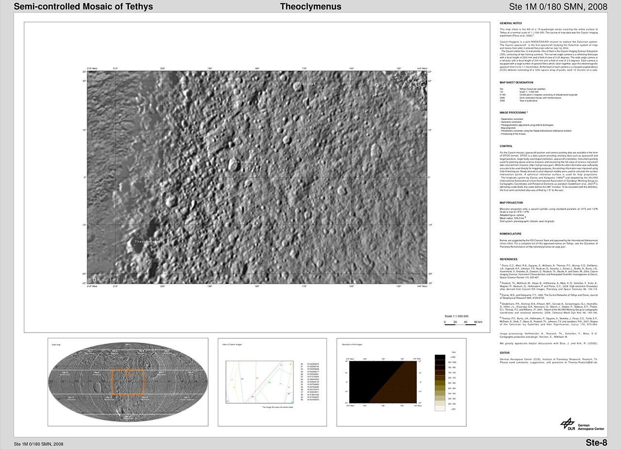Click the GENERAL NOTES heading

click(x=510, y=23)
